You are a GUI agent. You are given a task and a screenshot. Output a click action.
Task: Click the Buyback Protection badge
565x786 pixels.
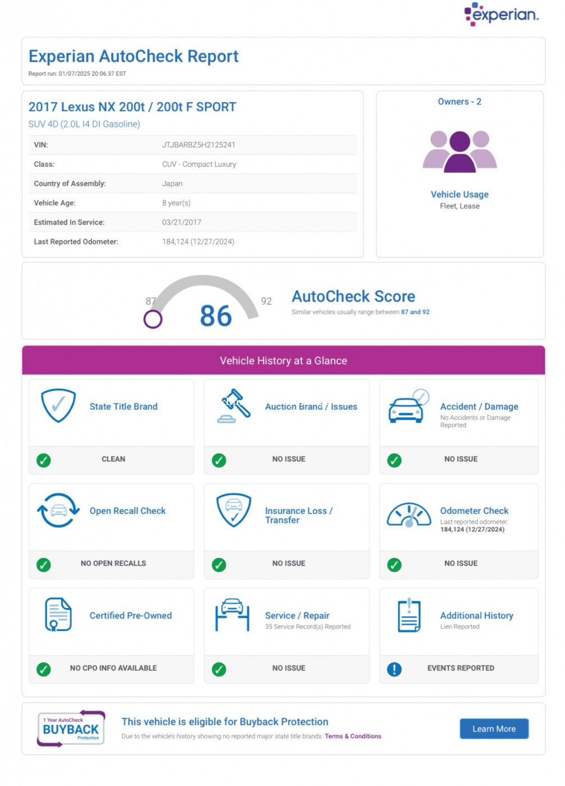pos(71,729)
